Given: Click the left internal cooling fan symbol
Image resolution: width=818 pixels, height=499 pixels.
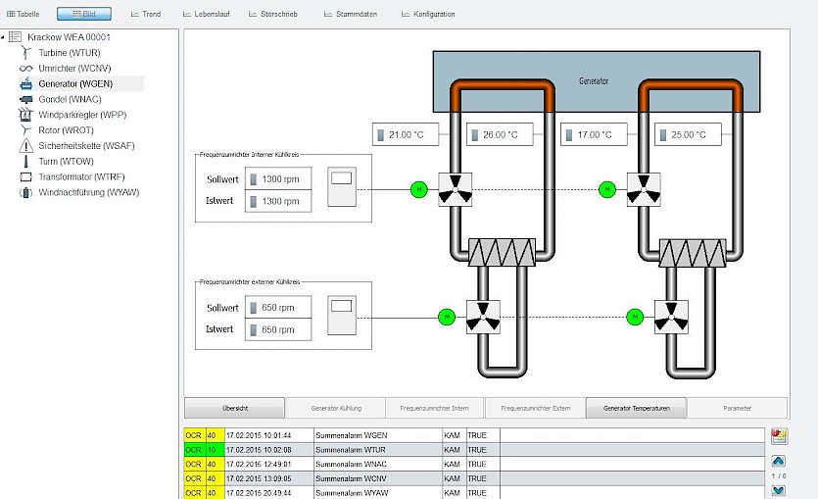Looking at the screenshot, I should tap(455, 189).
